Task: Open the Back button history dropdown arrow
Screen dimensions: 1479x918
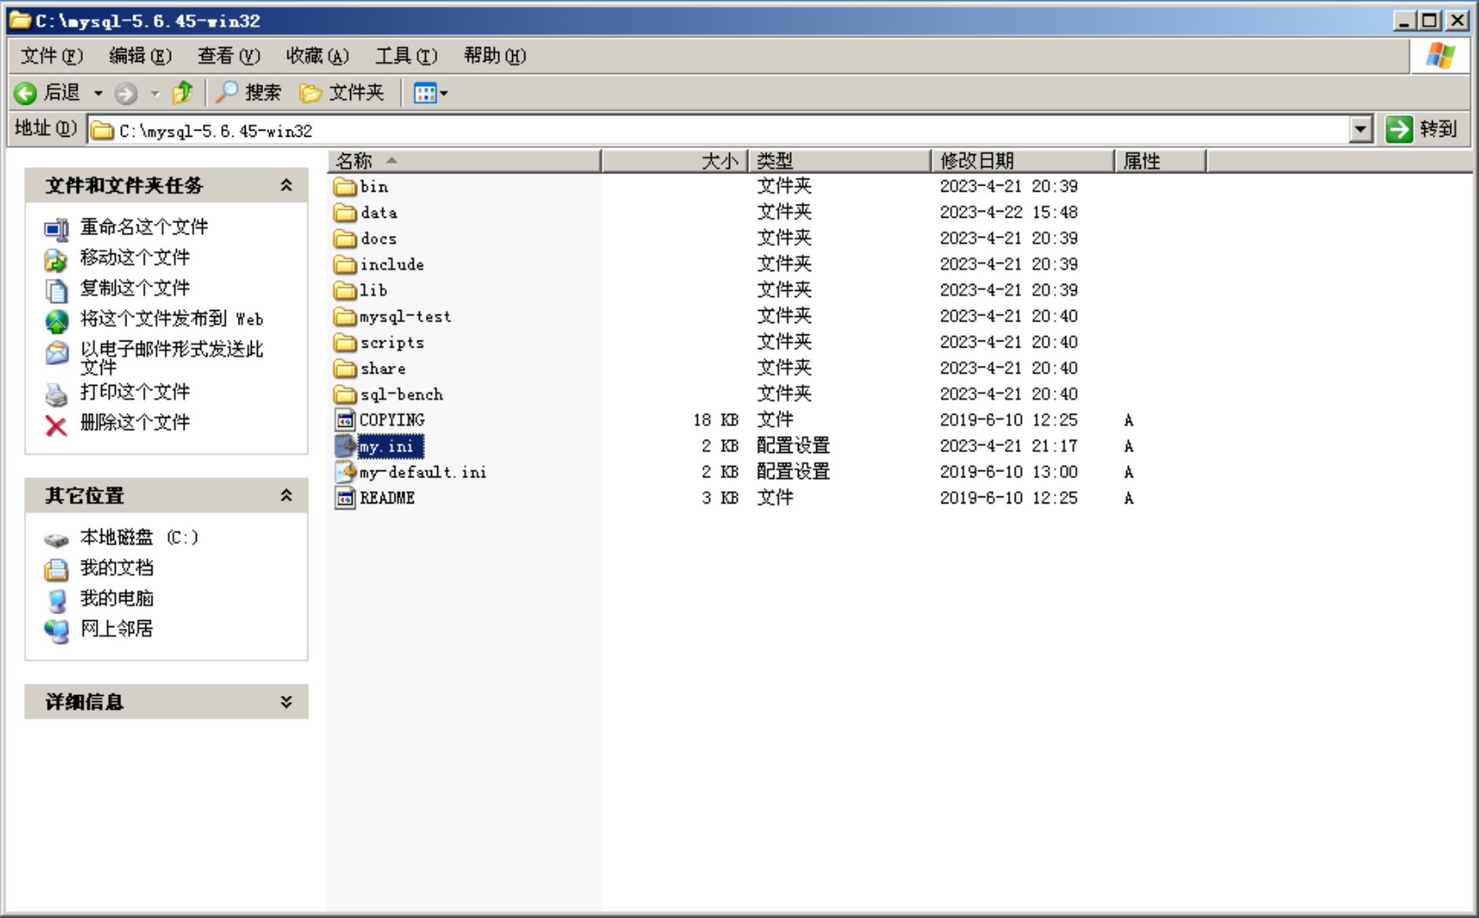Action: point(98,93)
